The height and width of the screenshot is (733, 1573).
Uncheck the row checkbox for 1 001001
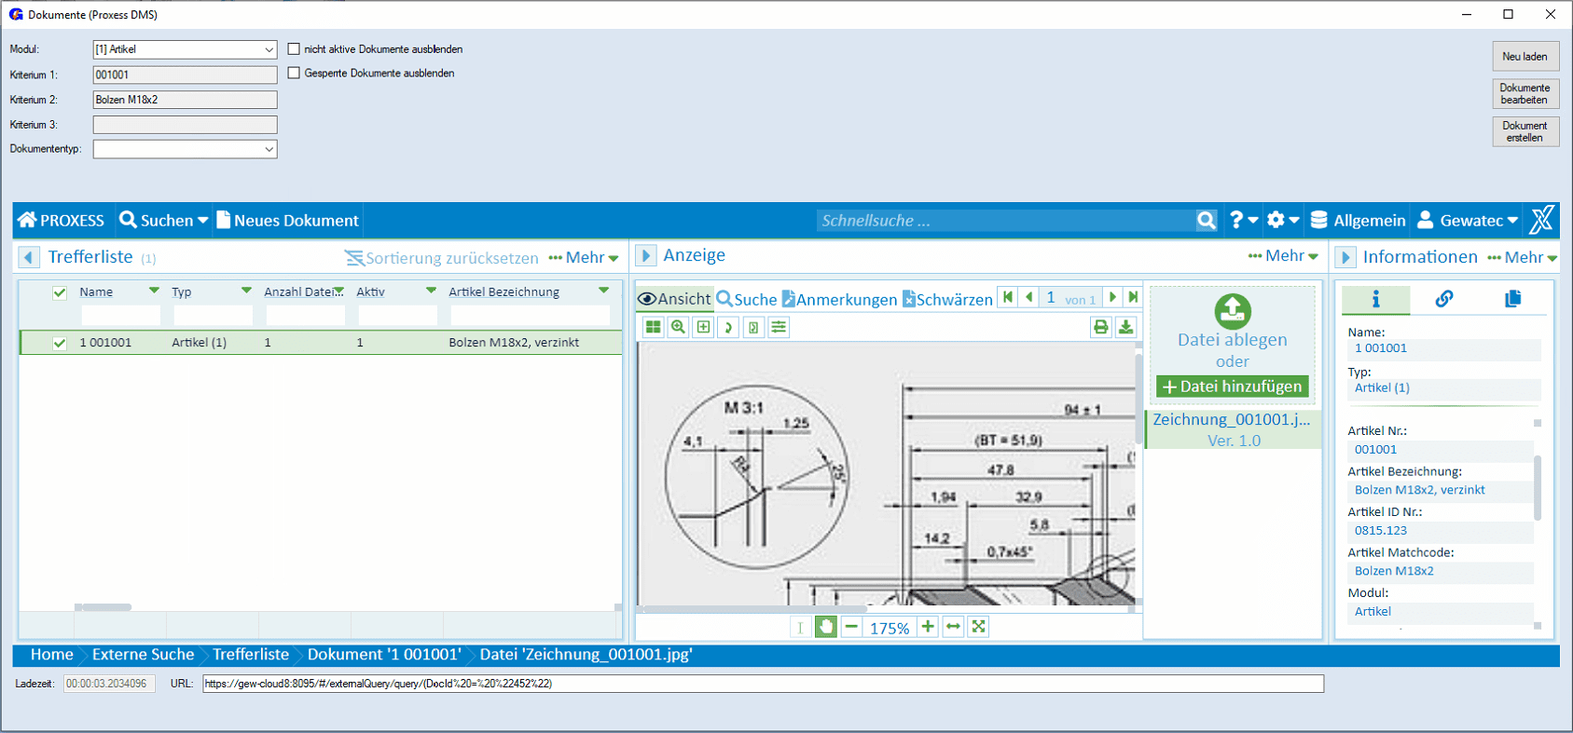(60, 343)
